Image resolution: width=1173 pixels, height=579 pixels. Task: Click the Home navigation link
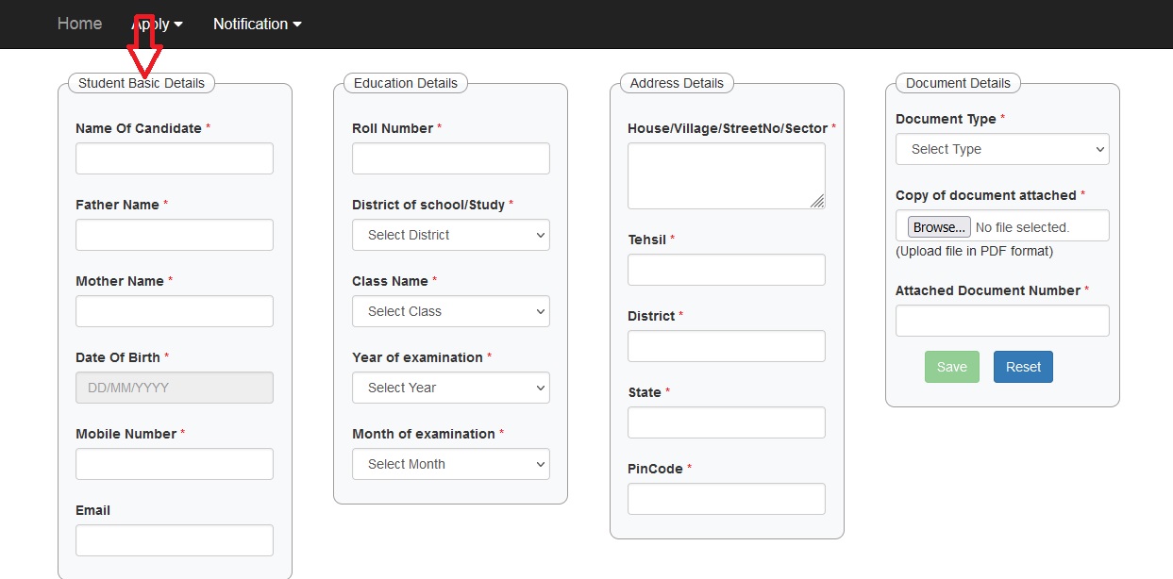(x=79, y=24)
